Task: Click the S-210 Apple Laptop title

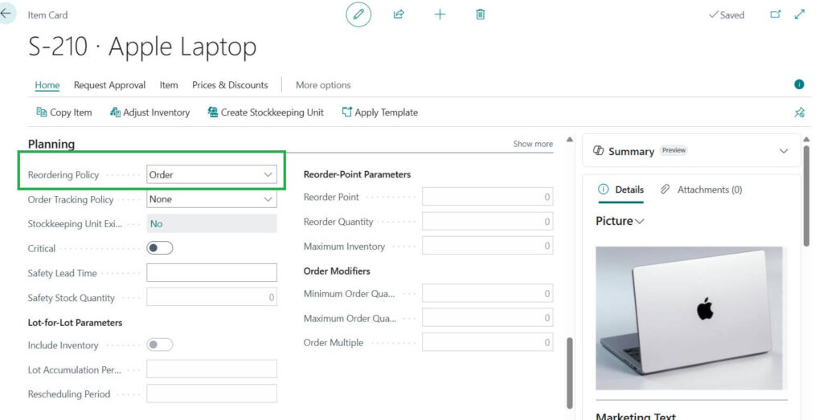Action: (142, 47)
